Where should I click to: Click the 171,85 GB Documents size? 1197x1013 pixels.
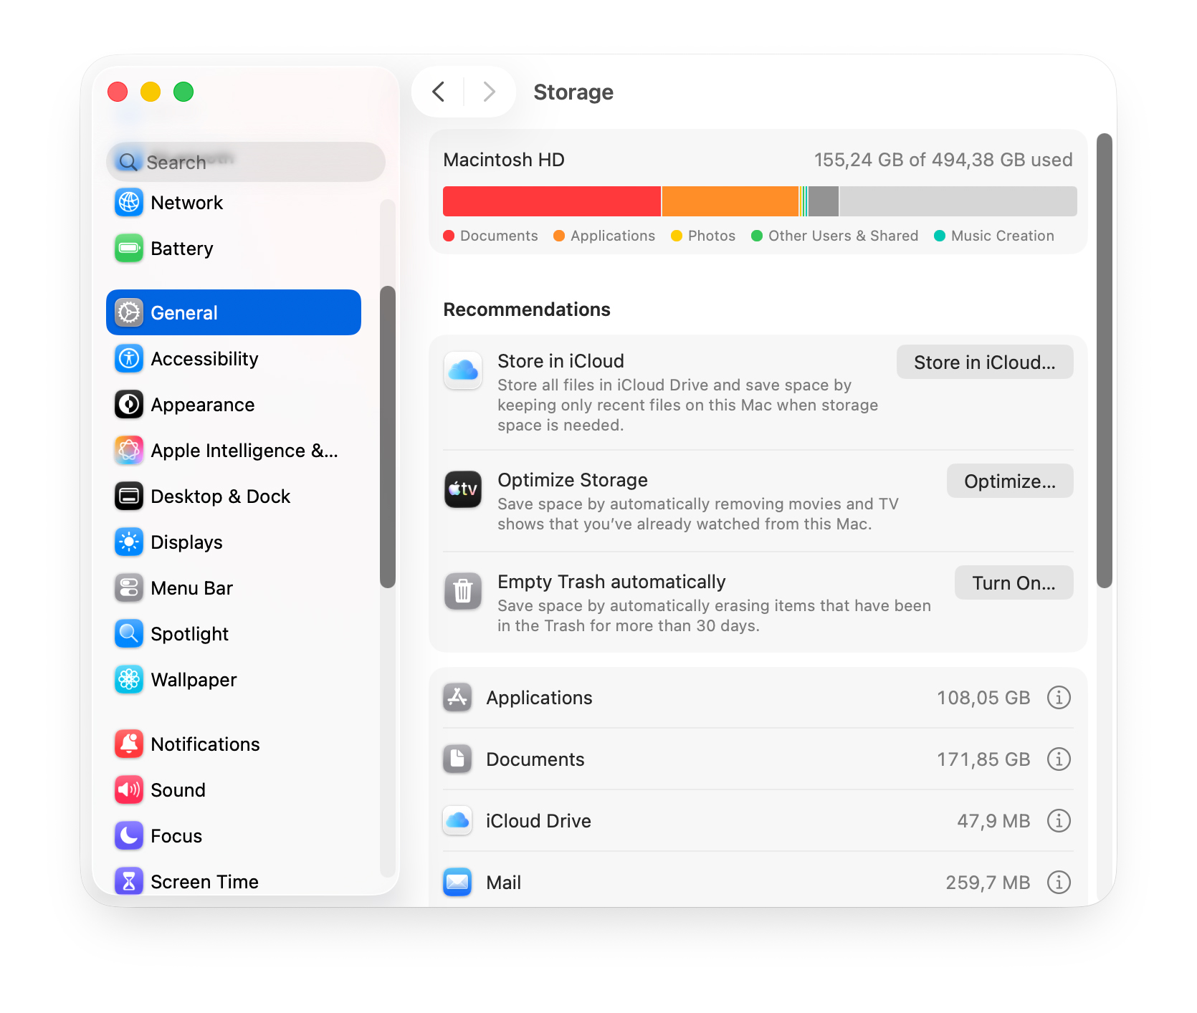(983, 759)
